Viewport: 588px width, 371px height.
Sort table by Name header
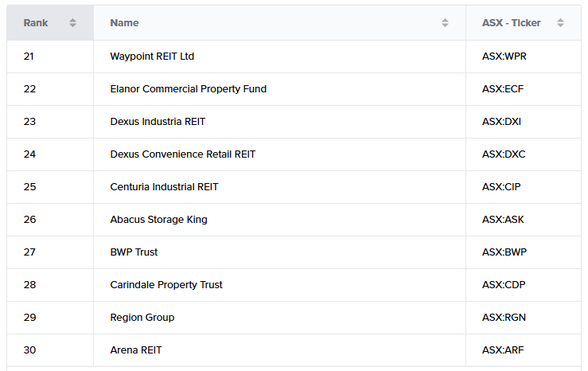tap(124, 23)
